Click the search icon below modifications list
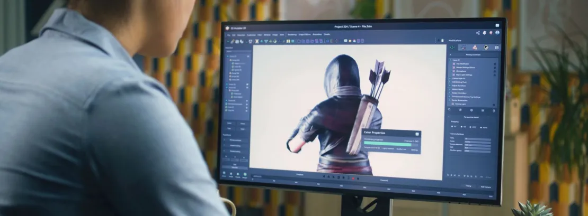The width and height of the screenshot is (588, 216). click(x=450, y=110)
